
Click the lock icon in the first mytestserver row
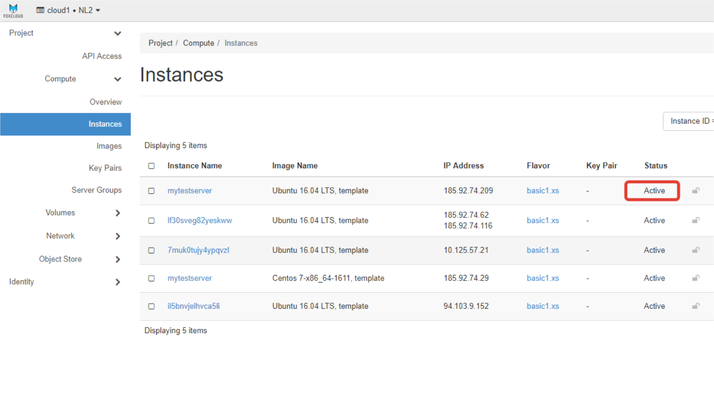pos(695,191)
